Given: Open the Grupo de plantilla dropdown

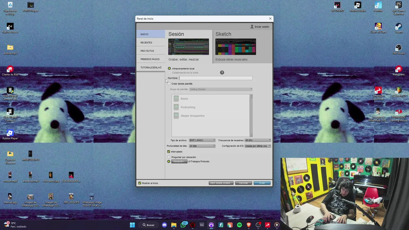Looking at the screenshot, I should [220, 89].
